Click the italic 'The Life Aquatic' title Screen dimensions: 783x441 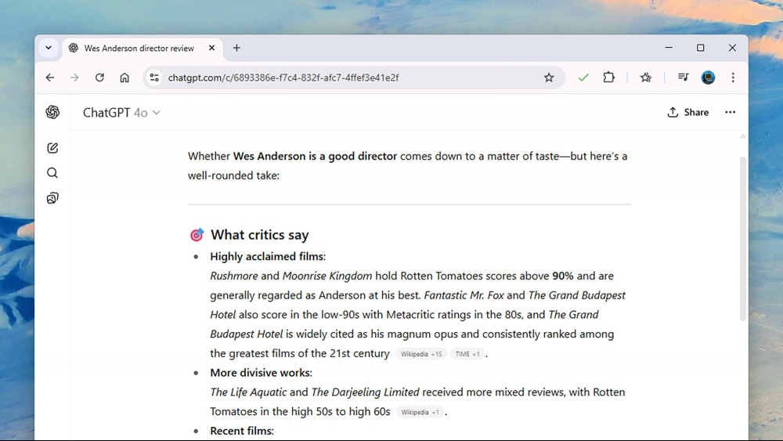248,392
